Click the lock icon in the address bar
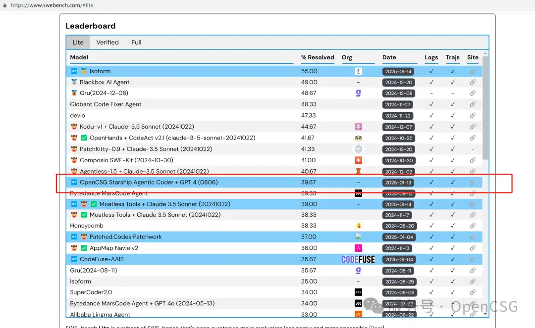 click(5, 5)
